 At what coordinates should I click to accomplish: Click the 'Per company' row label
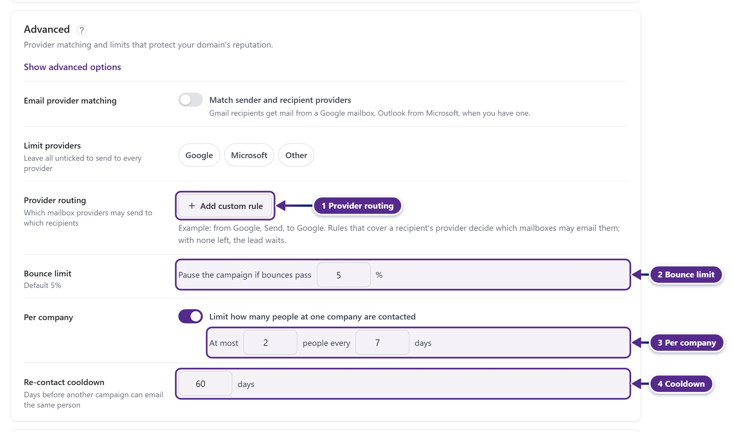point(48,317)
